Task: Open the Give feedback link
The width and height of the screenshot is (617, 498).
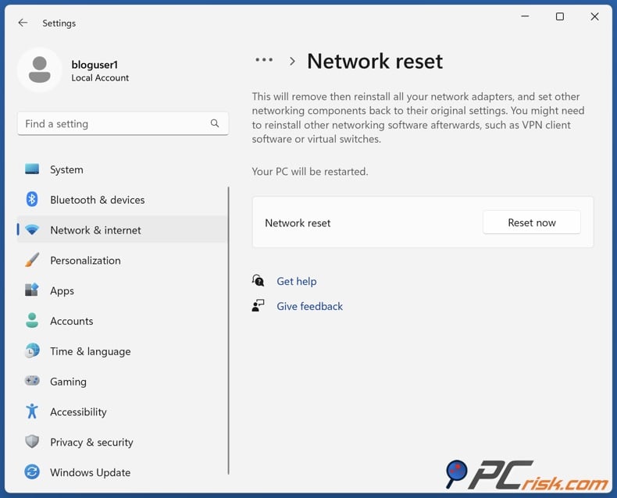Action: [310, 306]
